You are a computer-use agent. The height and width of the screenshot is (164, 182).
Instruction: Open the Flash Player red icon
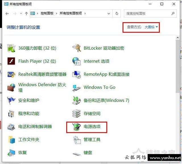point(11,61)
